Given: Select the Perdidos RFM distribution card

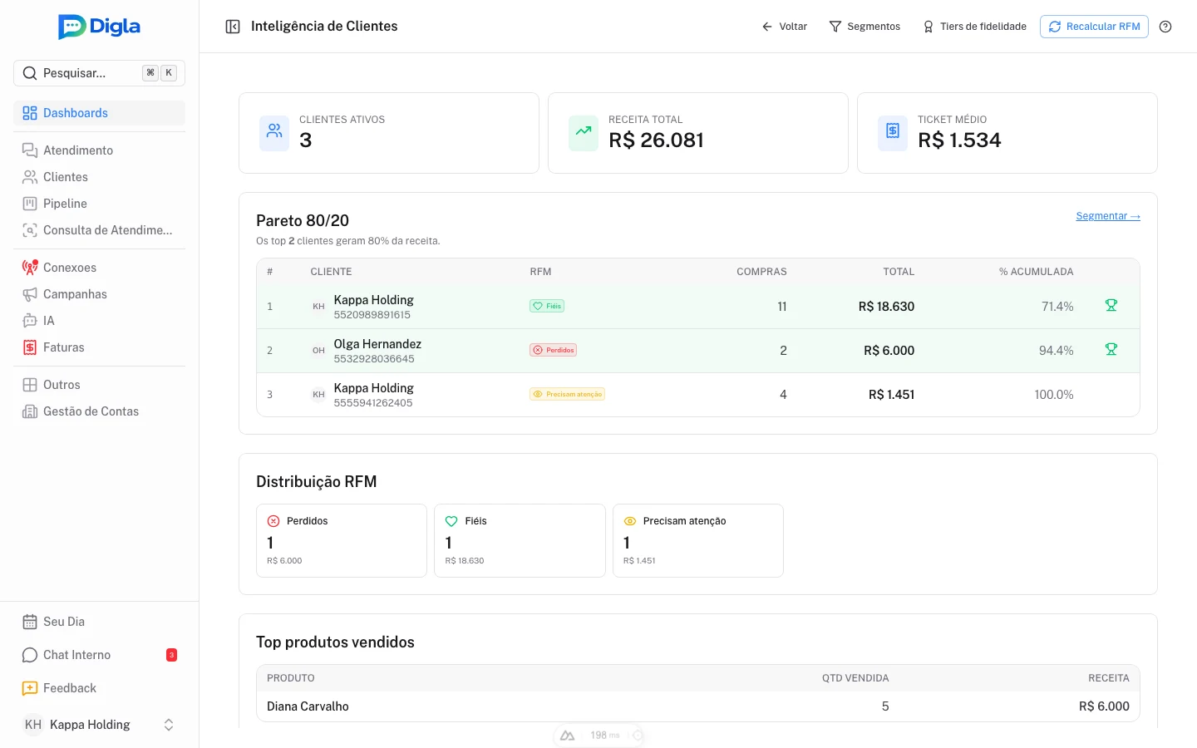Looking at the screenshot, I should click(342, 540).
